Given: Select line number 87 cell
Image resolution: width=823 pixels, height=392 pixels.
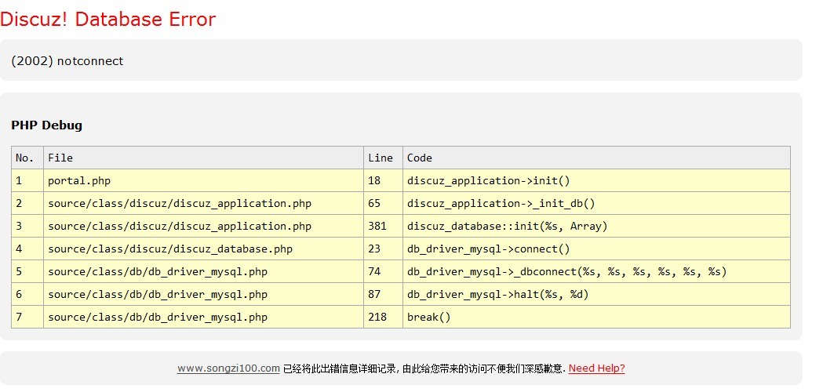Looking at the screenshot, I should [383, 295].
